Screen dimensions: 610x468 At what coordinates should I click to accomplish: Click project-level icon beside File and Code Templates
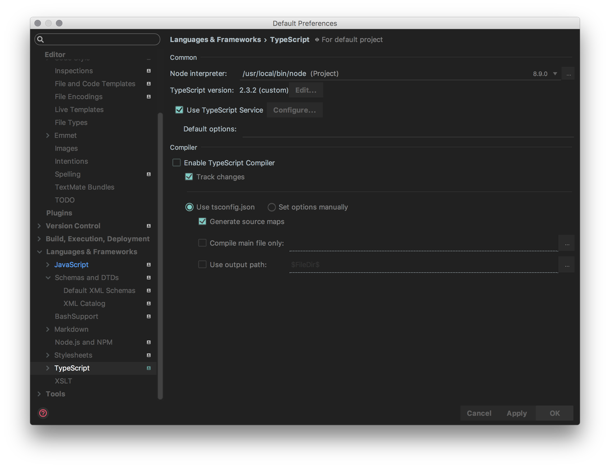[x=148, y=83]
